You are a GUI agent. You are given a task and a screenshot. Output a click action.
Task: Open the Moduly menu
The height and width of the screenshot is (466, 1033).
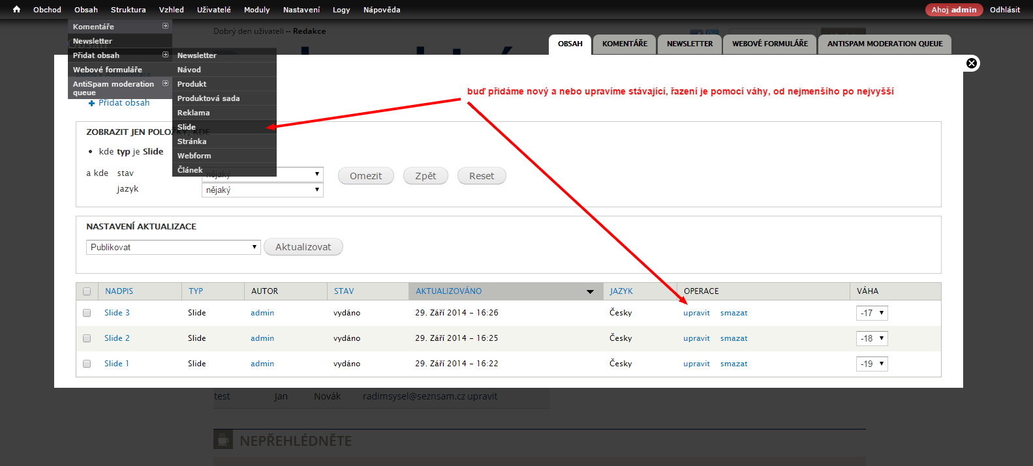click(x=257, y=10)
